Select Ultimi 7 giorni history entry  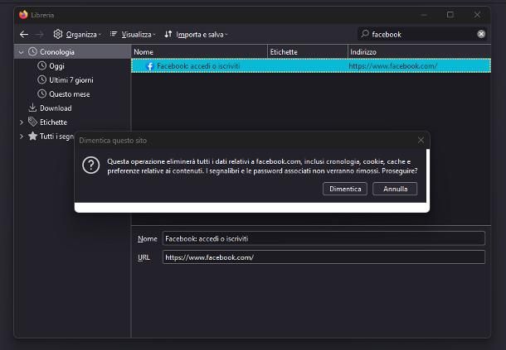71,80
